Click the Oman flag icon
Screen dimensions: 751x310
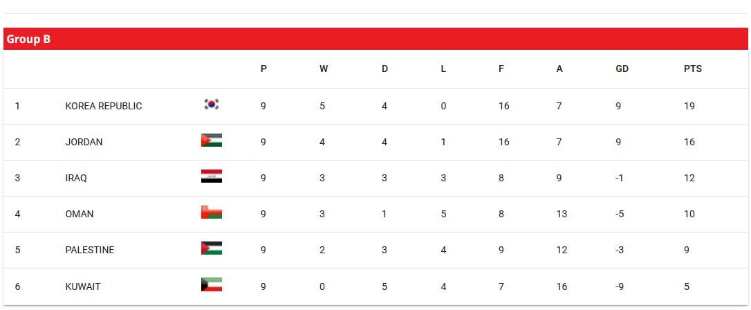coord(212,212)
